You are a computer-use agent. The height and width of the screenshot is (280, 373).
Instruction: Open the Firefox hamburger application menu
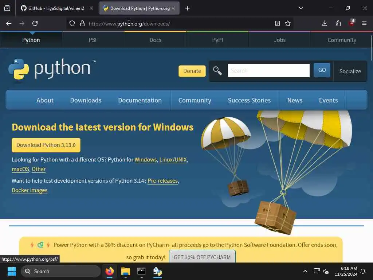(x=364, y=23)
